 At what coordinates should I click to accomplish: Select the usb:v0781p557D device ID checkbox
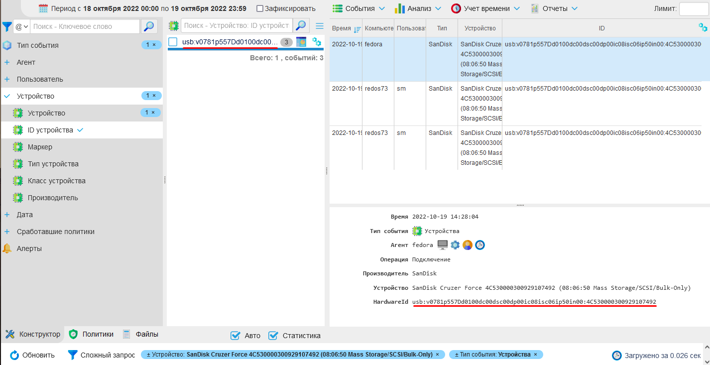173,42
